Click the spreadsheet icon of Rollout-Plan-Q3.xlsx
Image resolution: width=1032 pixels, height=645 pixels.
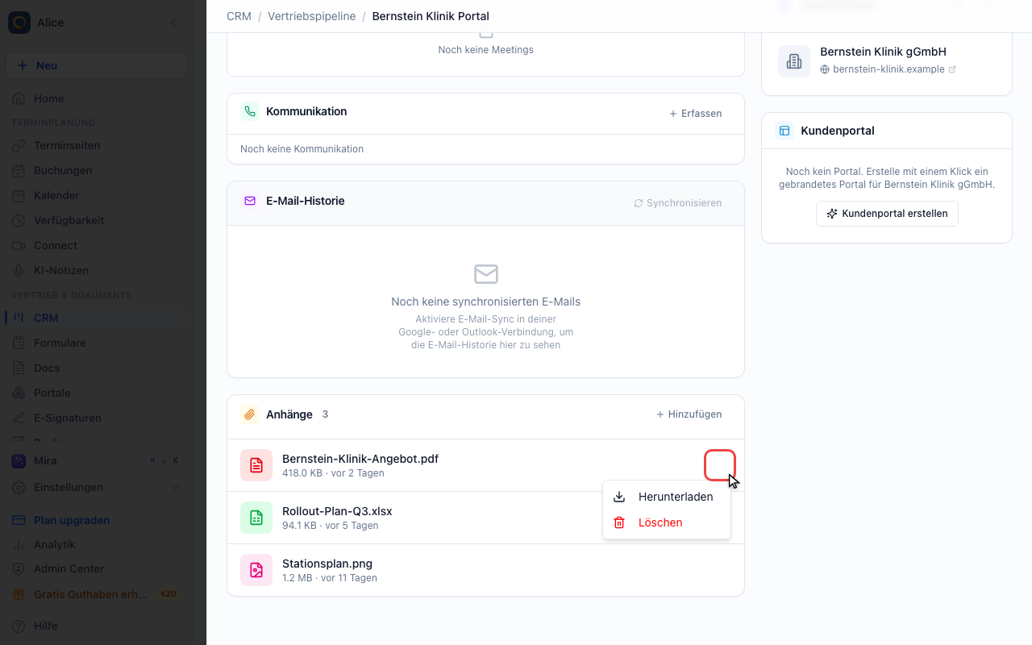[256, 518]
